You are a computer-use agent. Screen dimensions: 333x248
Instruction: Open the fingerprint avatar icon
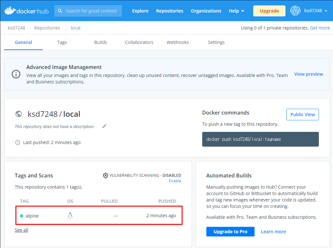click(295, 11)
